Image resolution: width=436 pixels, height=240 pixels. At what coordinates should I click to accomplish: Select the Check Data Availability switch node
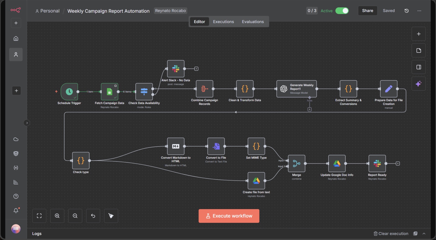(x=144, y=92)
